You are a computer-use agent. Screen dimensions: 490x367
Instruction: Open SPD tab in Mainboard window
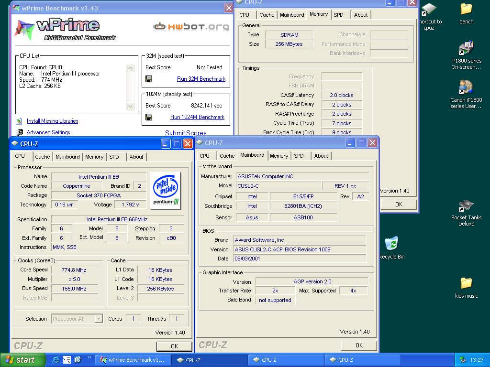(x=299, y=156)
